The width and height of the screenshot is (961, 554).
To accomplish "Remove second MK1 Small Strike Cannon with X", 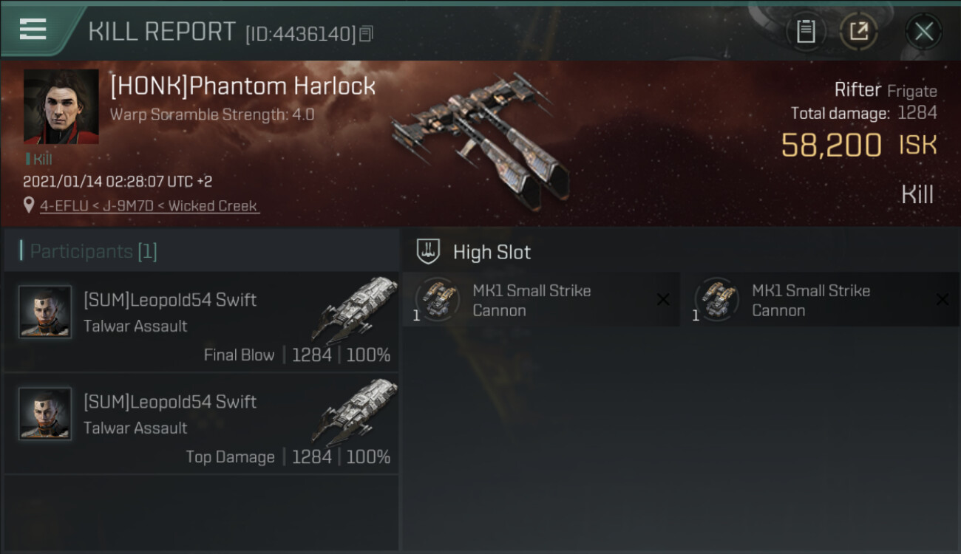I will tap(943, 299).
